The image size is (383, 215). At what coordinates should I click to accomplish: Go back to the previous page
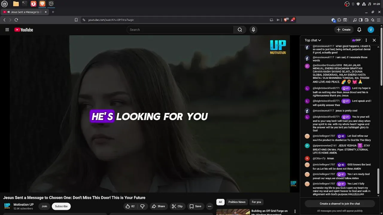4,20
